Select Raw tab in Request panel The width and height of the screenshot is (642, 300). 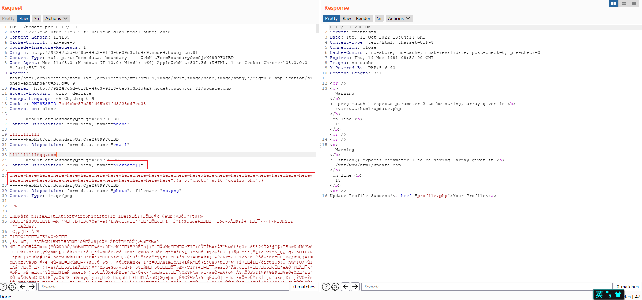coord(24,18)
